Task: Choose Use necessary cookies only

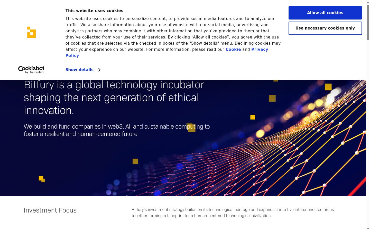Action: pos(325,28)
